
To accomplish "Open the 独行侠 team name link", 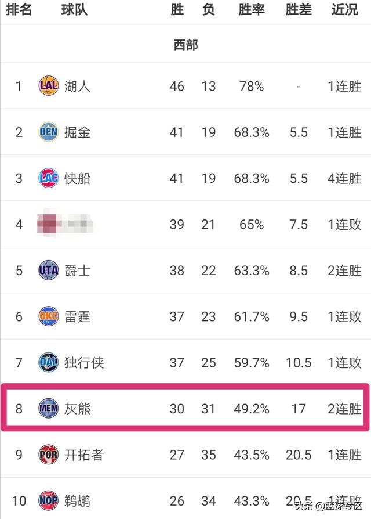I will click(84, 362).
